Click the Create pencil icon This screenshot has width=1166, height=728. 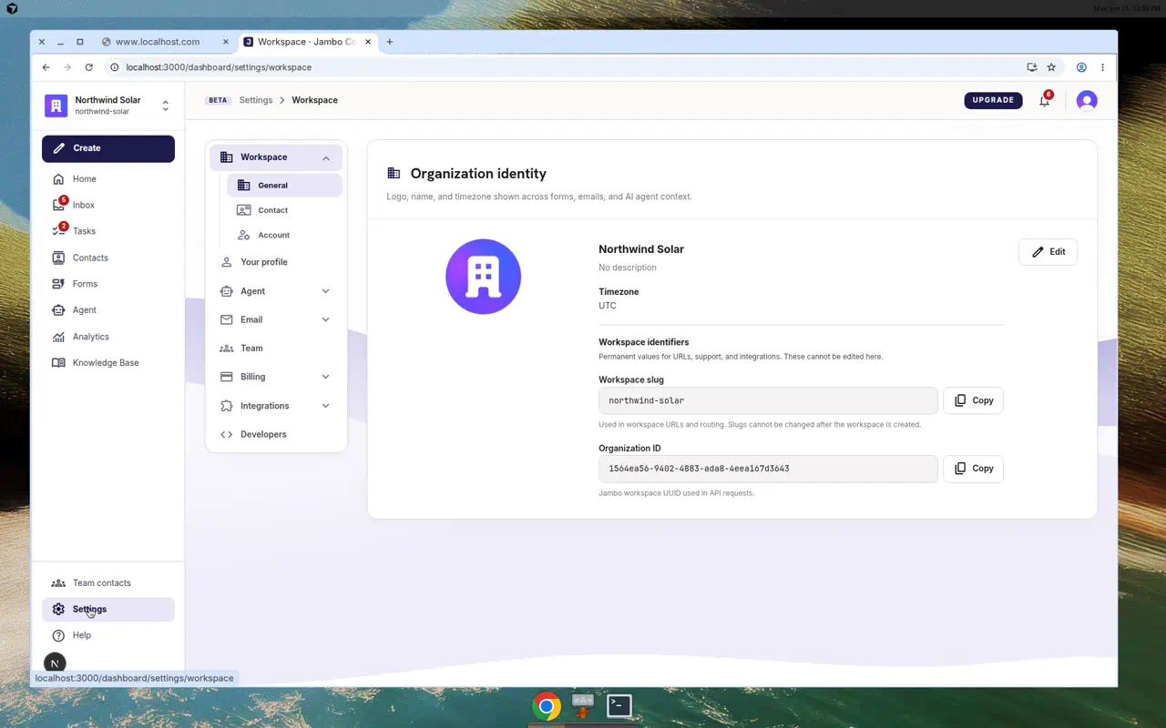pyautogui.click(x=59, y=148)
